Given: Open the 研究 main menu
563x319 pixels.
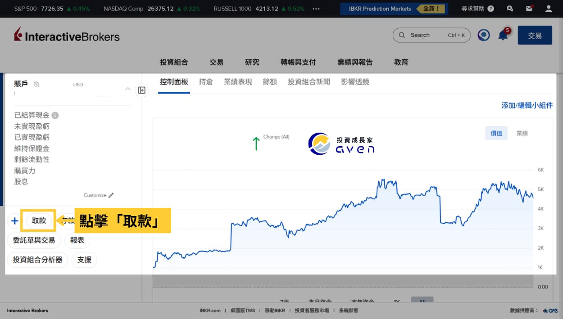Looking at the screenshot, I should point(252,62).
